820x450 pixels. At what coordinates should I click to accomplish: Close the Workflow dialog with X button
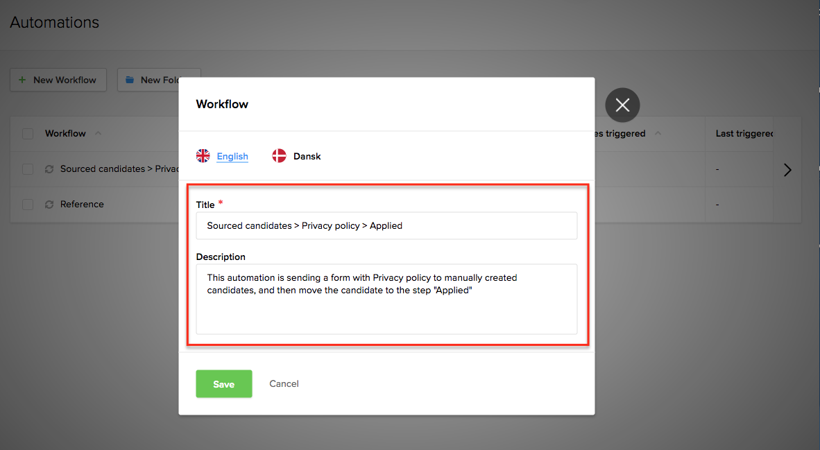point(622,105)
